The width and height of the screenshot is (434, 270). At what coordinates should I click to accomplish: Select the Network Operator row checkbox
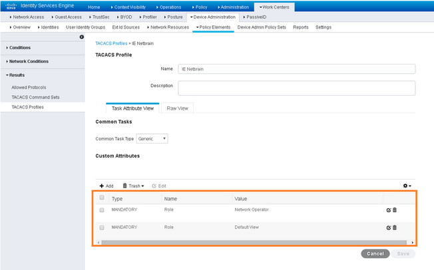click(x=102, y=210)
